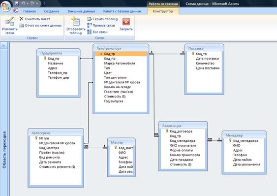Save using the quick access floppy icon
The image size is (277, 196).
[17, 3]
